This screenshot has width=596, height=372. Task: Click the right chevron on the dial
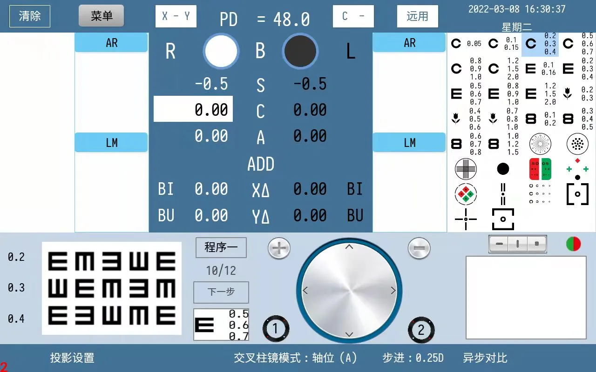pos(393,291)
